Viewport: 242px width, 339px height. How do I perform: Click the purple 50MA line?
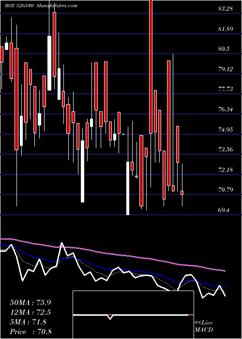(112, 254)
